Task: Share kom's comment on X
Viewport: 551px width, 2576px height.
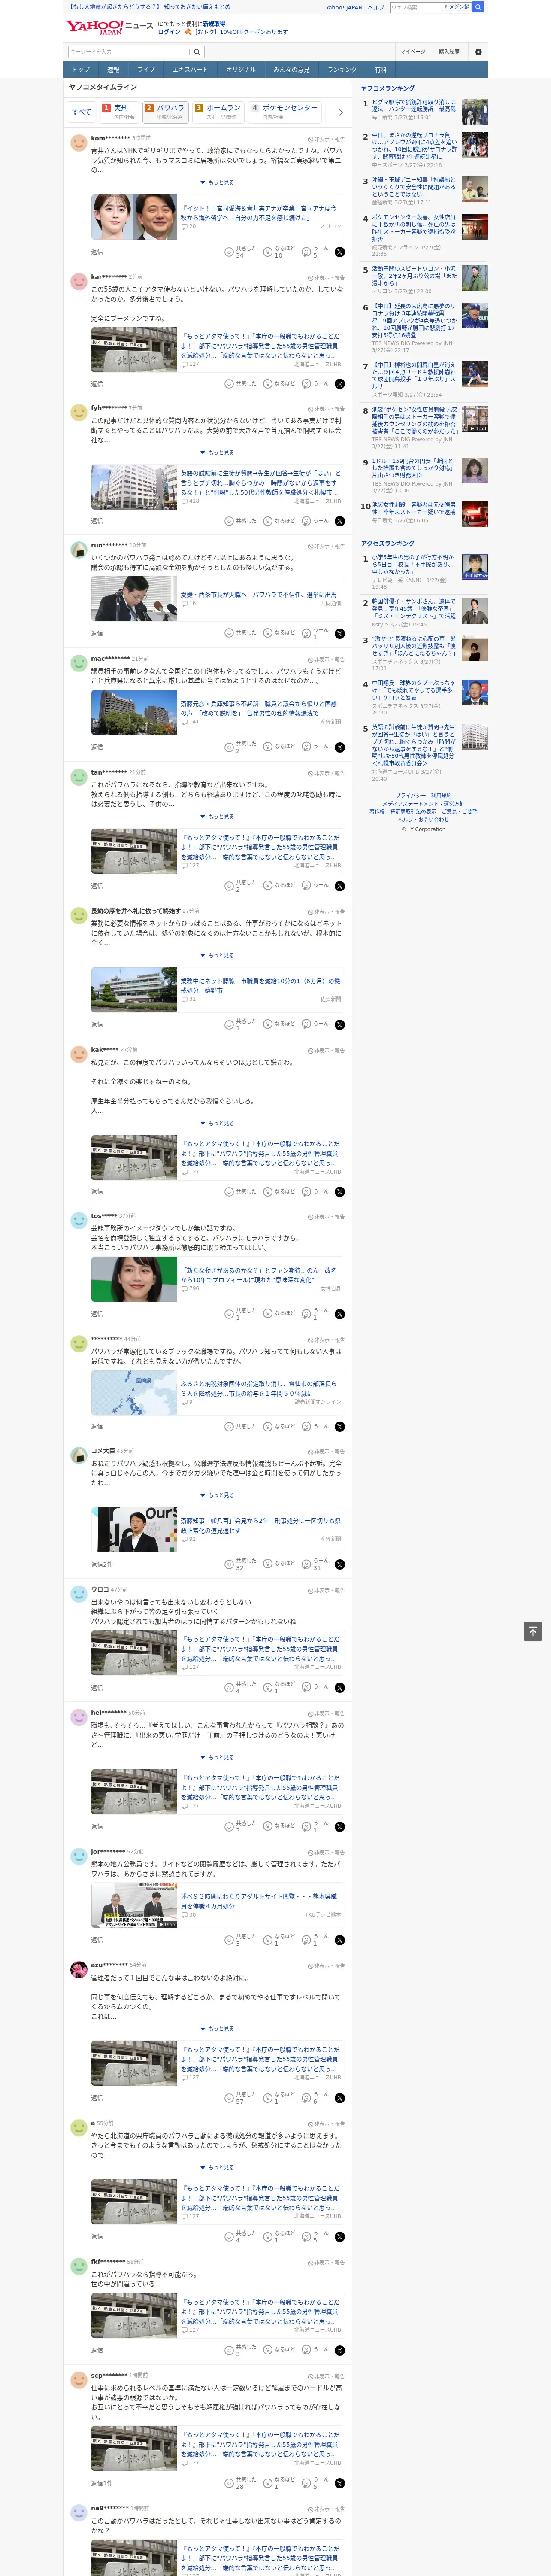Action: (x=340, y=252)
